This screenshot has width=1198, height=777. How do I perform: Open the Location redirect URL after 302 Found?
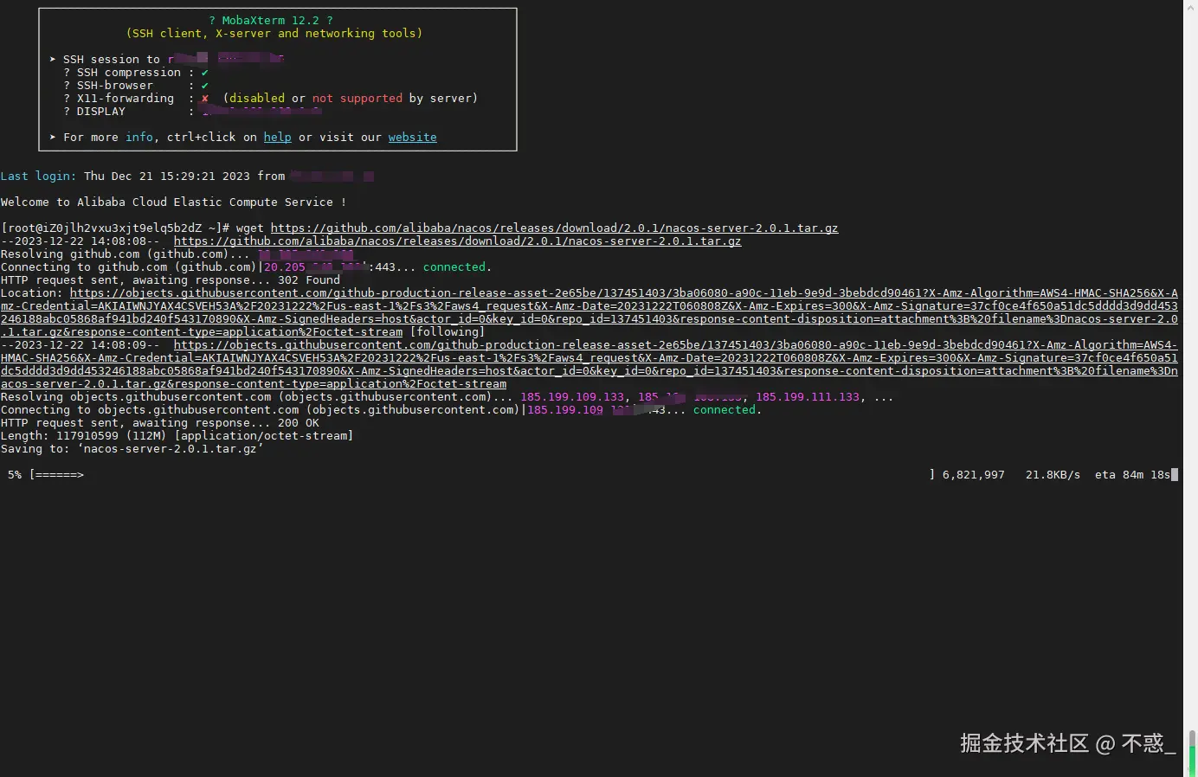click(589, 312)
